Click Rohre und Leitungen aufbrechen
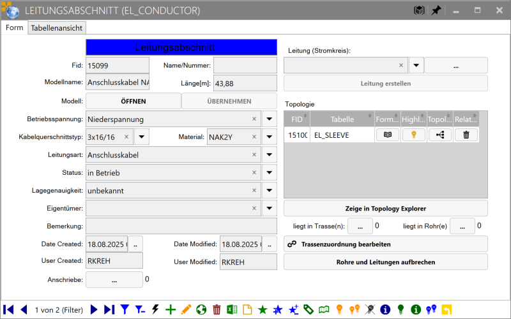Image resolution: width=511 pixels, height=319 pixels. (x=386, y=262)
